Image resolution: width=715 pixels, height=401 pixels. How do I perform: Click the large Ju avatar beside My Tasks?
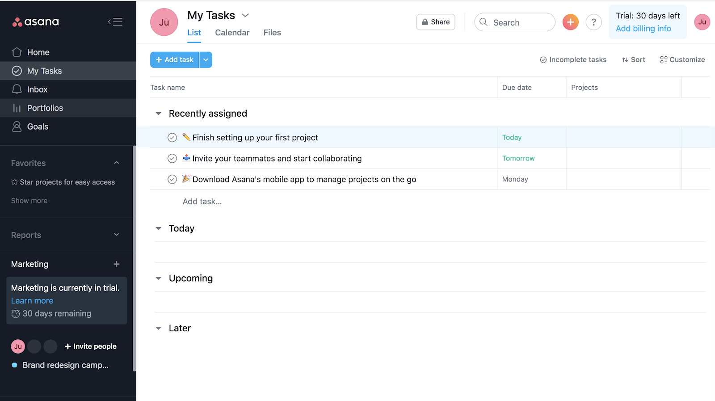coord(164,22)
